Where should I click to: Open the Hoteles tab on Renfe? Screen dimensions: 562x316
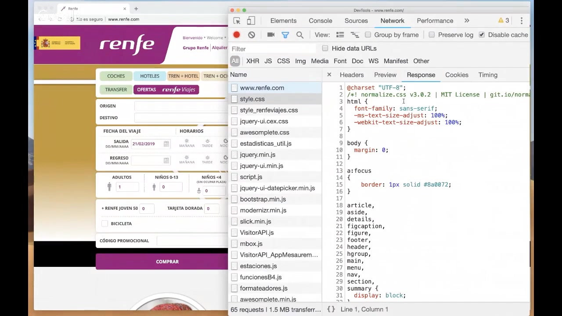(x=150, y=76)
